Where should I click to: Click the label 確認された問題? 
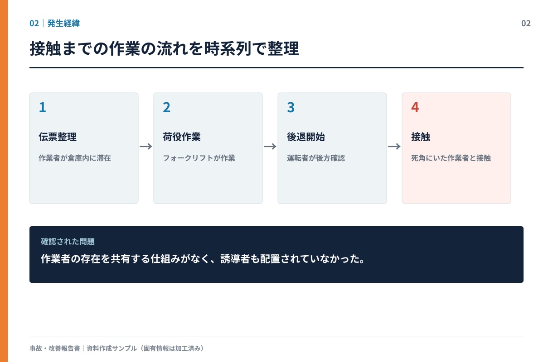(68, 242)
